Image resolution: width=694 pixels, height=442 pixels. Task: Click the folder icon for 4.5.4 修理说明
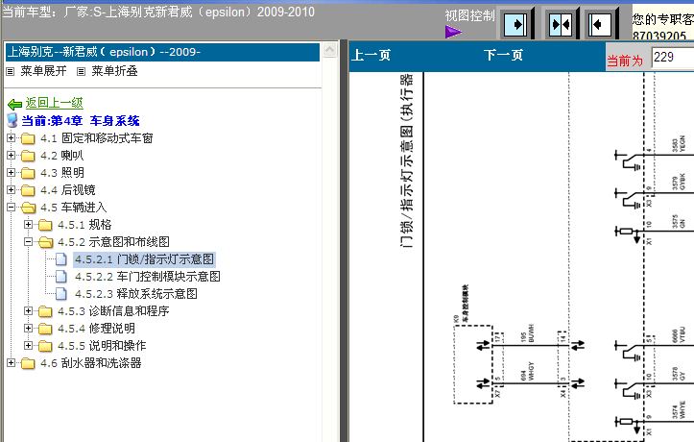pyautogui.click(x=45, y=329)
